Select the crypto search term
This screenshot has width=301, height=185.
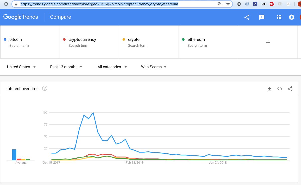coord(149,42)
